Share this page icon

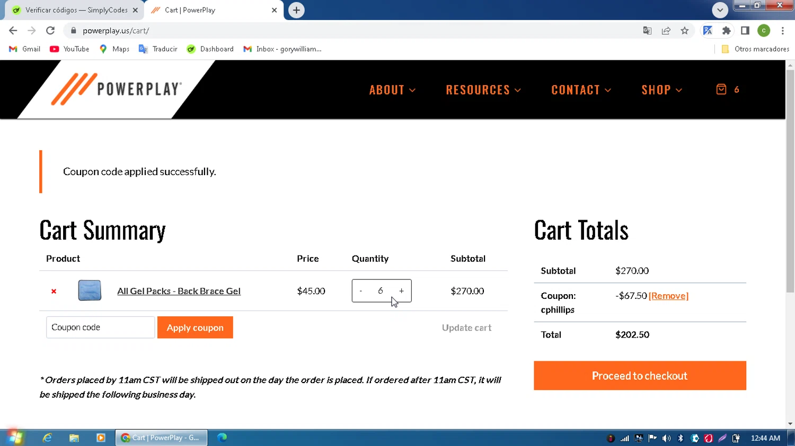pos(666,31)
